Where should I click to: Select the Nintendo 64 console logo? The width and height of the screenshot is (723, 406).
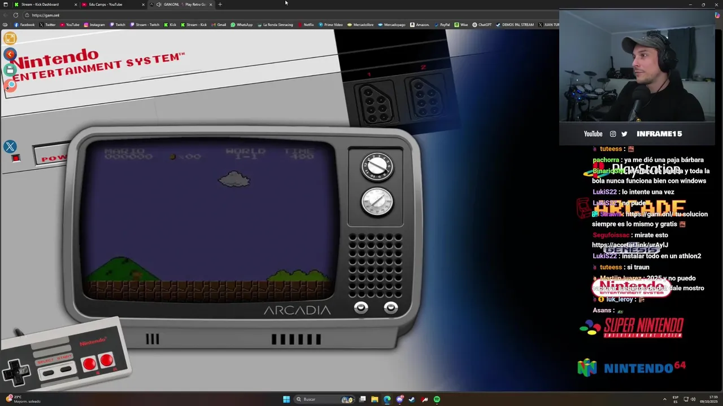631,368
